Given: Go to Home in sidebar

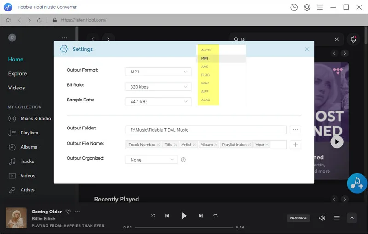Looking at the screenshot, I should (16, 59).
